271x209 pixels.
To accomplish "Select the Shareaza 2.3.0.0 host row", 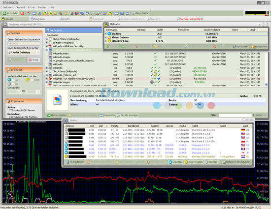I will 158,145.
